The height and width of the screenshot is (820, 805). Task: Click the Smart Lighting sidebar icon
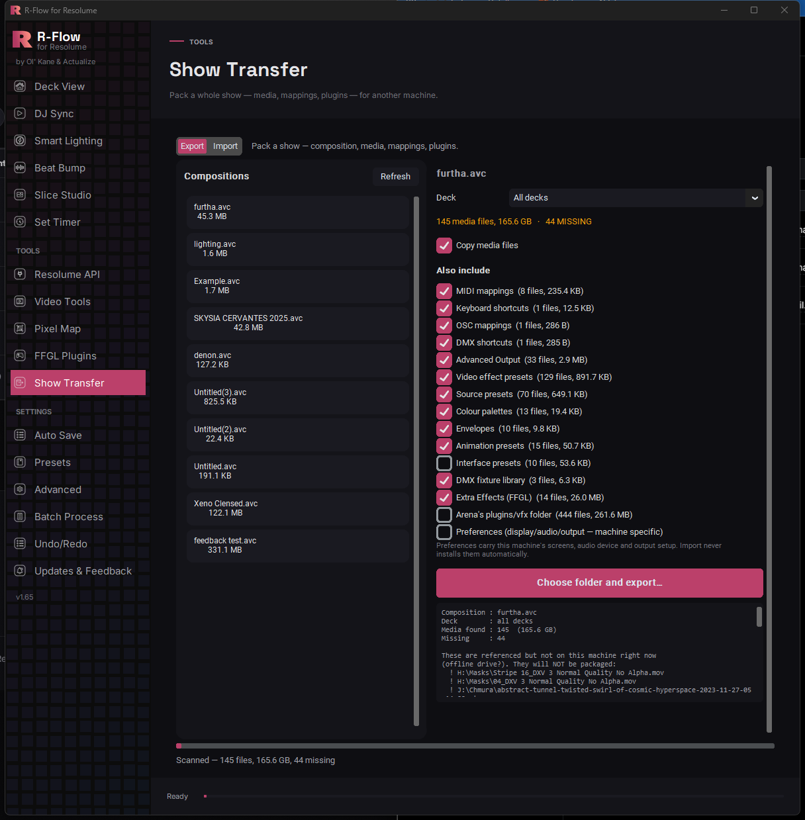click(x=20, y=140)
